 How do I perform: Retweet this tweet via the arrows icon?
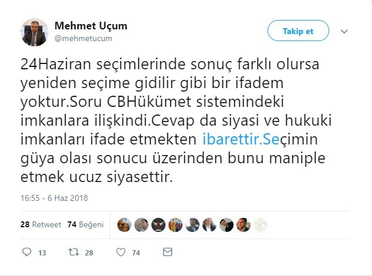click(x=73, y=252)
